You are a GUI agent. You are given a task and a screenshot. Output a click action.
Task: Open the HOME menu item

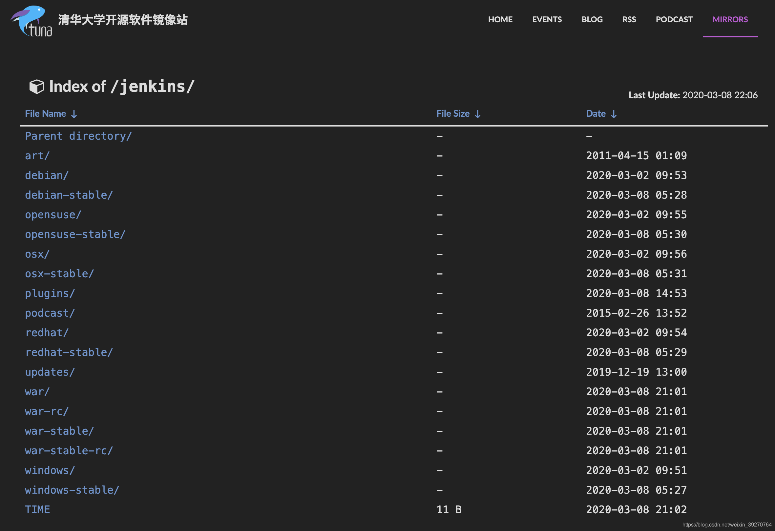500,19
